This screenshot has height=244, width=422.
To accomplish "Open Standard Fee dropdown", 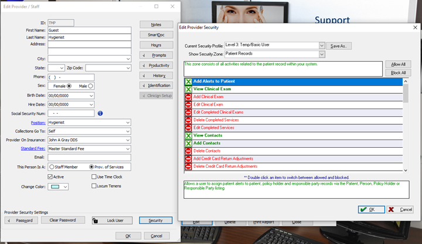I will pyautogui.click(x=128, y=148).
